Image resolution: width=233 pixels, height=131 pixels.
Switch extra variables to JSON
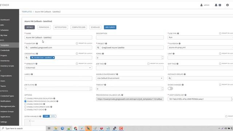(53, 116)
